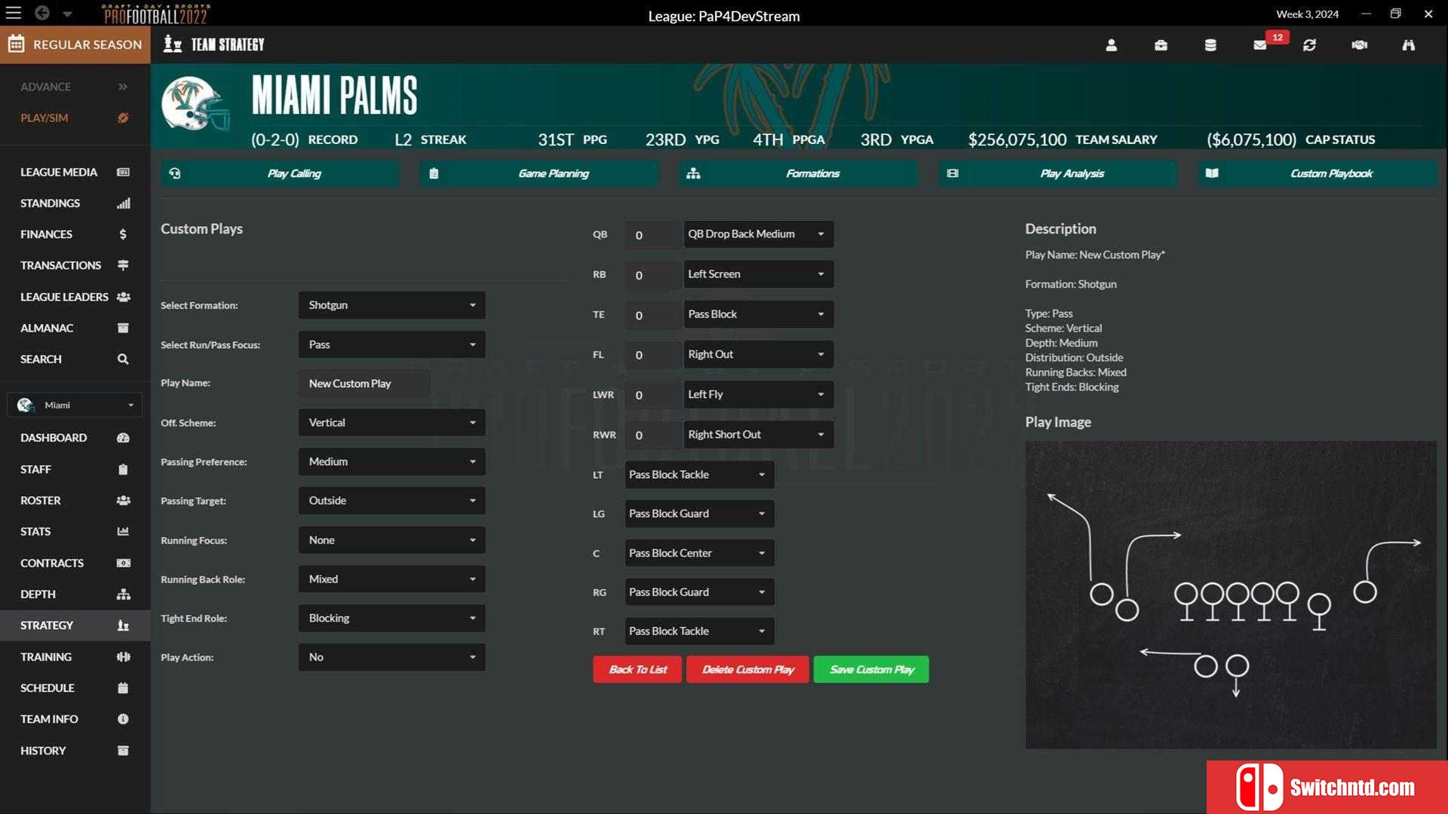The width and height of the screenshot is (1448, 814).
Task: Open the history arrow next to back button
Action: pyautogui.click(x=68, y=14)
